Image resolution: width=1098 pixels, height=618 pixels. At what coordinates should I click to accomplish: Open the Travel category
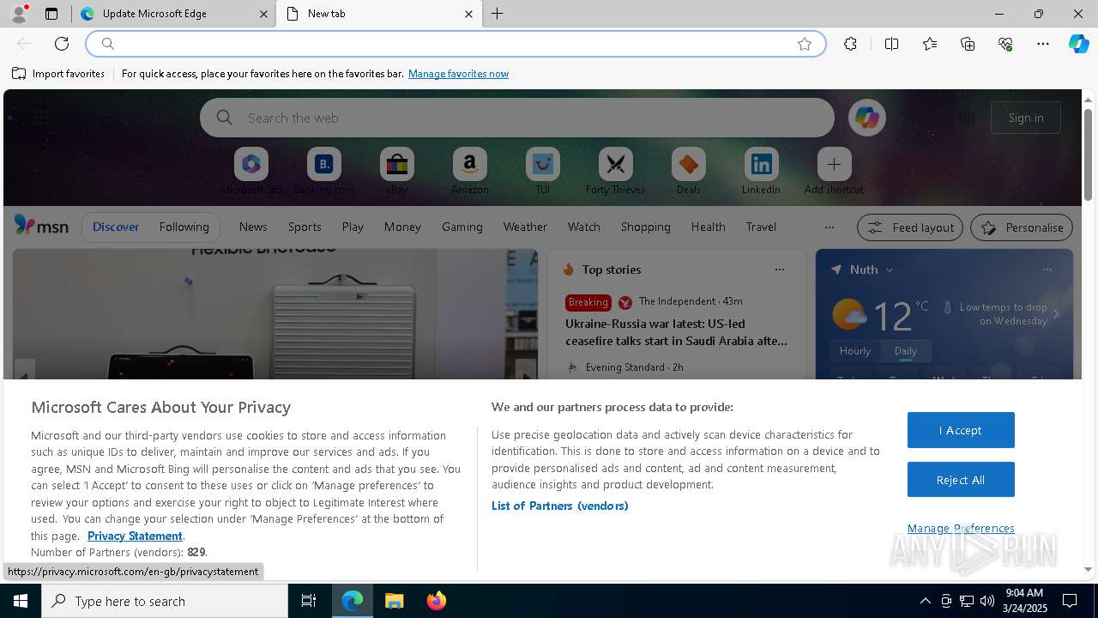click(x=761, y=227)
